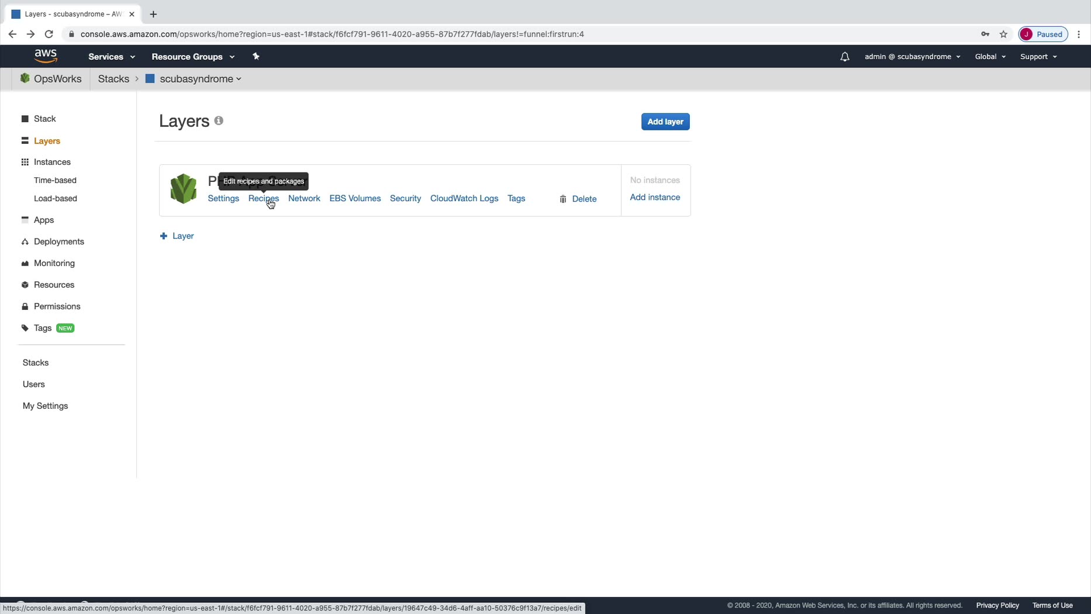Go to the OpsWorks home link
The width and height of the screenshot is (1091, 614).
point(51,79)
